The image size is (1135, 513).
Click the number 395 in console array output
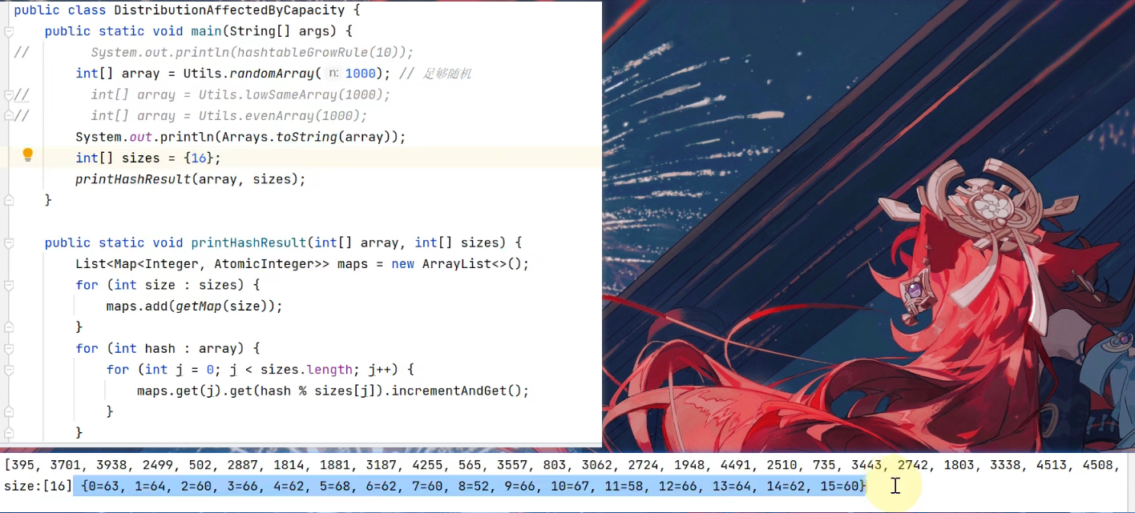pyautogui.click(x=24, y=465)
